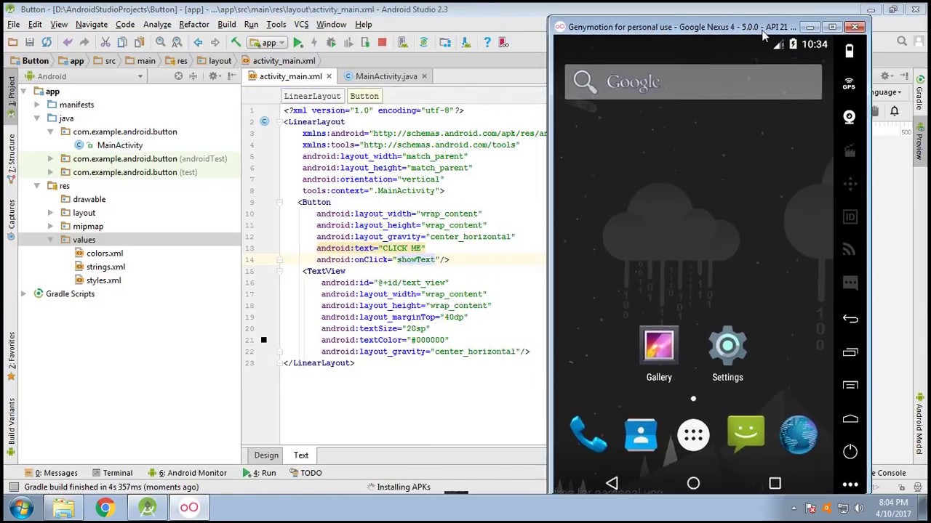Click the Redo arrow in toolbar
This screenshot has height=523, width=931.
coord(84,43)
